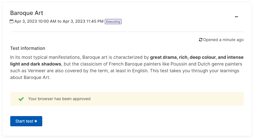Click the right arrow inside Start test
The height and width of the screenshot is (138, 254).
[x=36, y=121]
